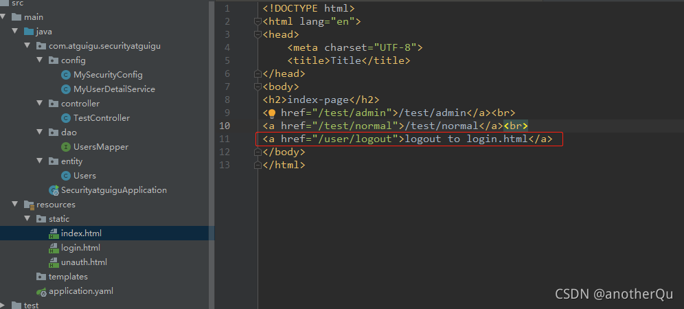Collapse the resources folder arrow

[x=15, y=204]
